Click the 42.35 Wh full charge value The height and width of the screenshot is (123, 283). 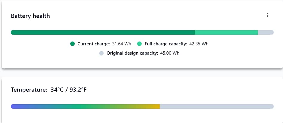tap(199, 44)
